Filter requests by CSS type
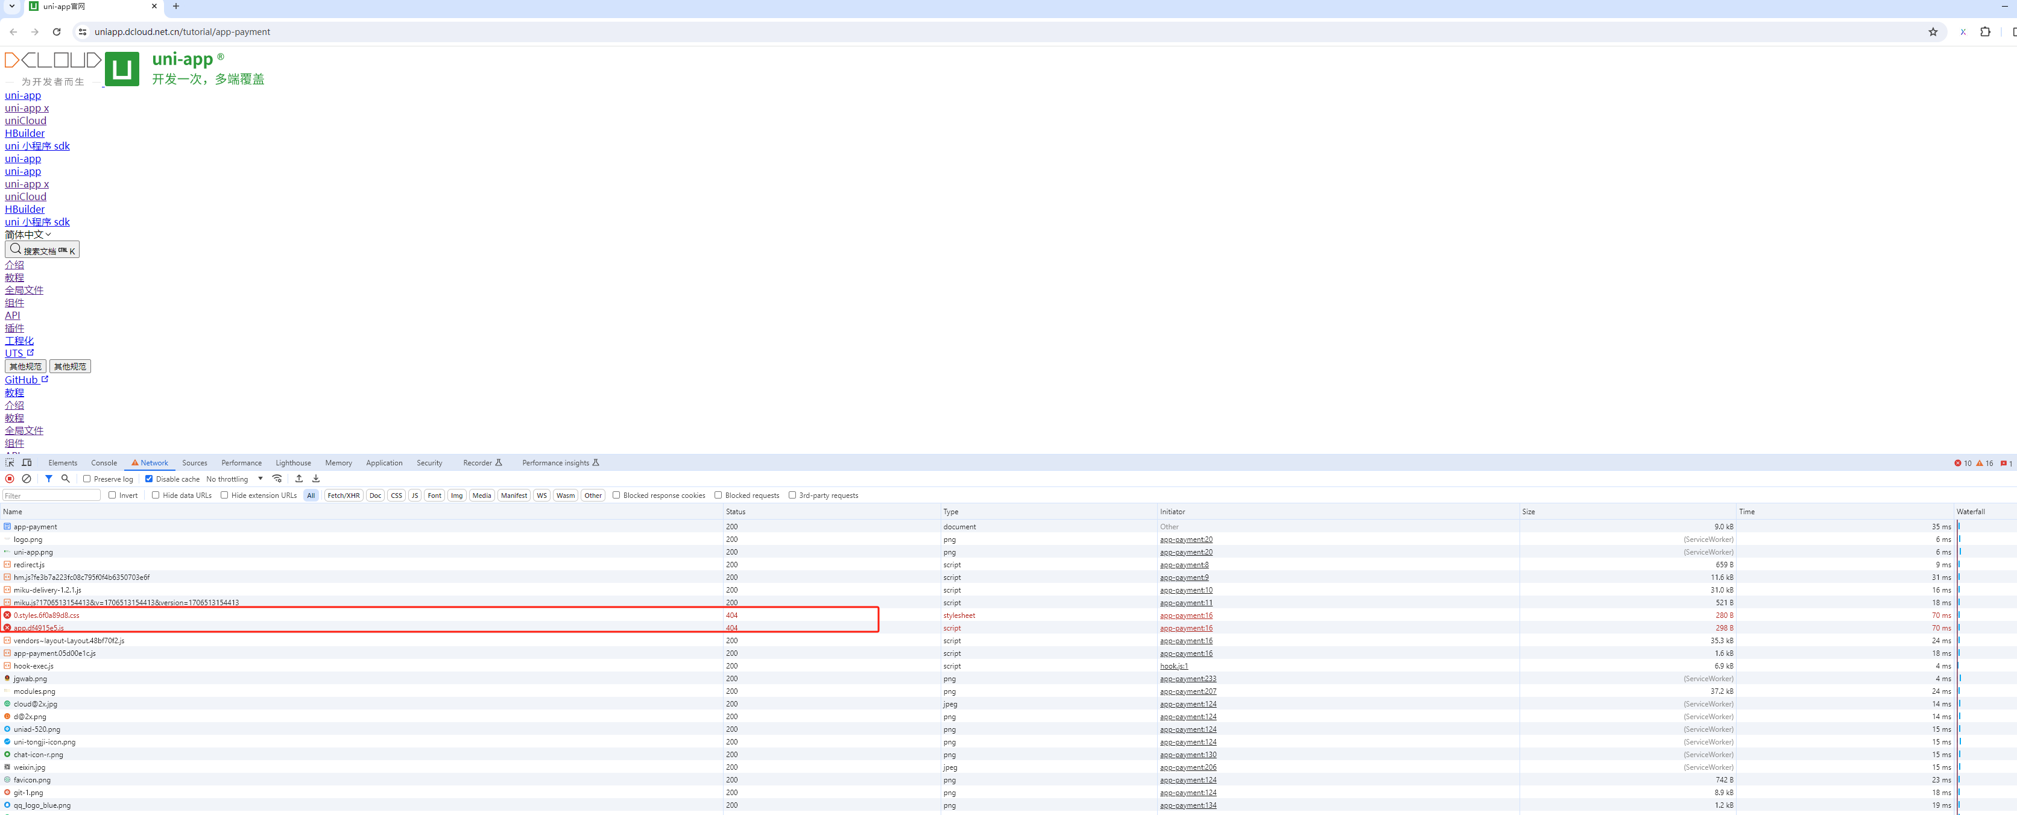This screenshot has height=815, width=2017. point(397,496)
